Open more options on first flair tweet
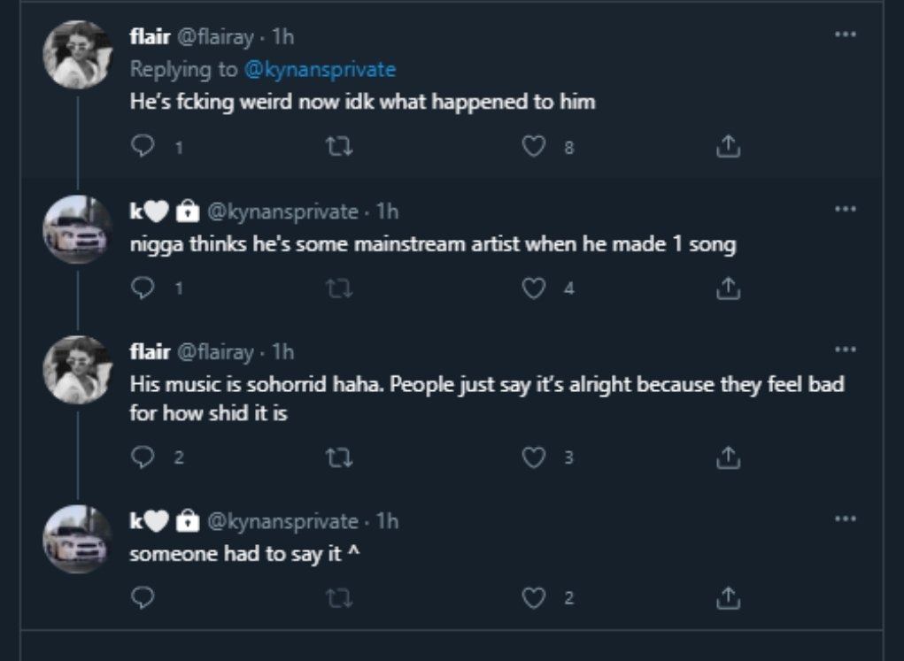The height and width of the screenshot is (661, 904). click(845, 34)
